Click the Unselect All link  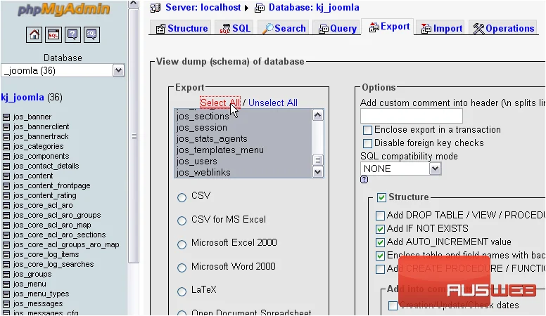click(x=273, y=103)
